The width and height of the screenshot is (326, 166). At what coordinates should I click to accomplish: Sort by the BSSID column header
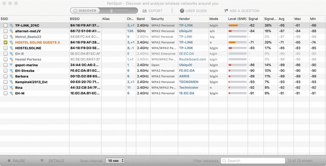click(x=85, y=19)
